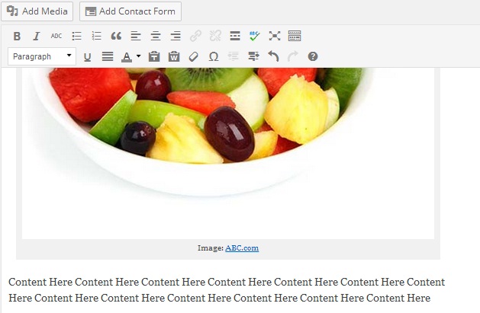480x313 pixels.
Task: Insert a special character with omega icon
Action: (214, 56)
